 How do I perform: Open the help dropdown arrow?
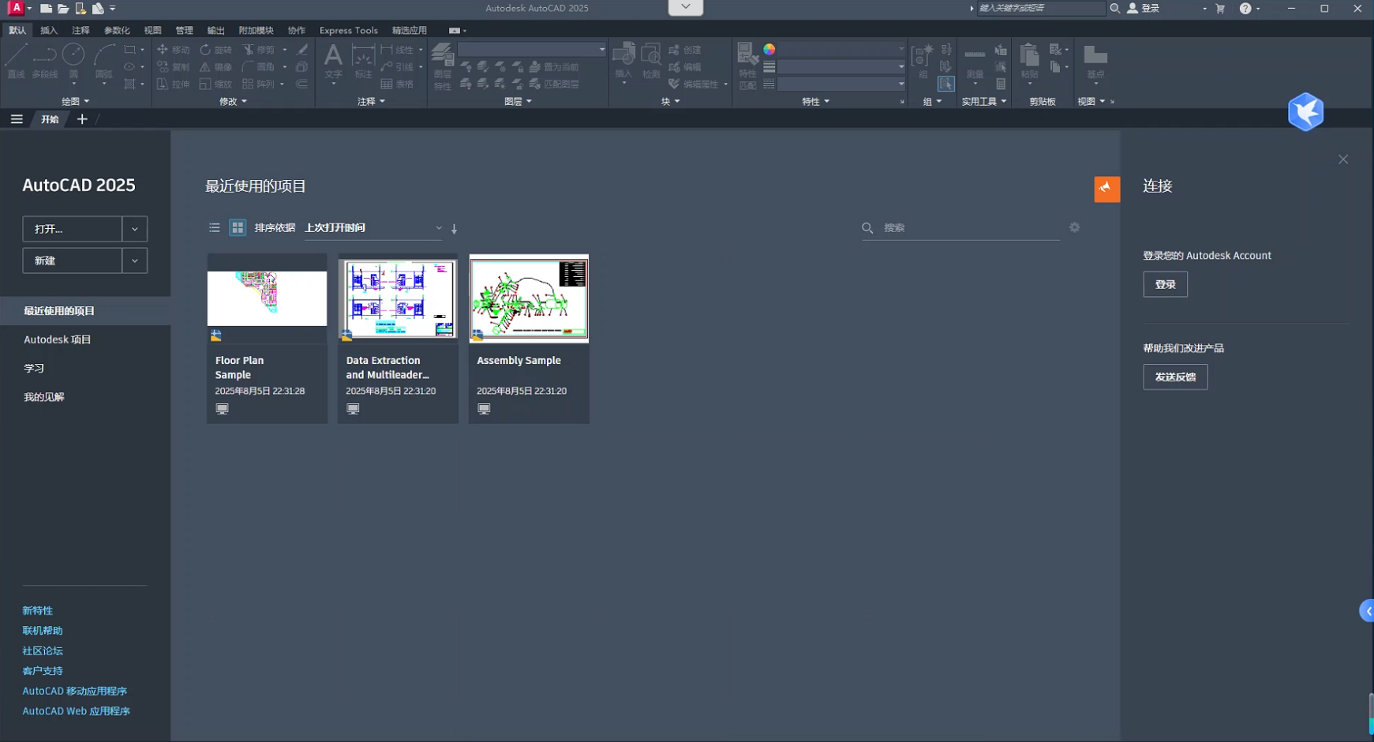[x=1258, y=9]
